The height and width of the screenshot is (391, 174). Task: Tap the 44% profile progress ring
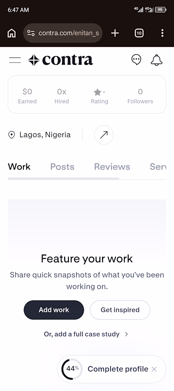tap(72, 369)
